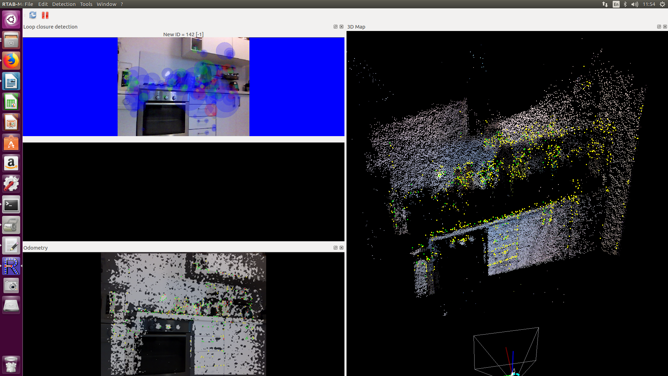Click the odometry depth image view
The height and width of the screenshot is (376, 668).
183,313
